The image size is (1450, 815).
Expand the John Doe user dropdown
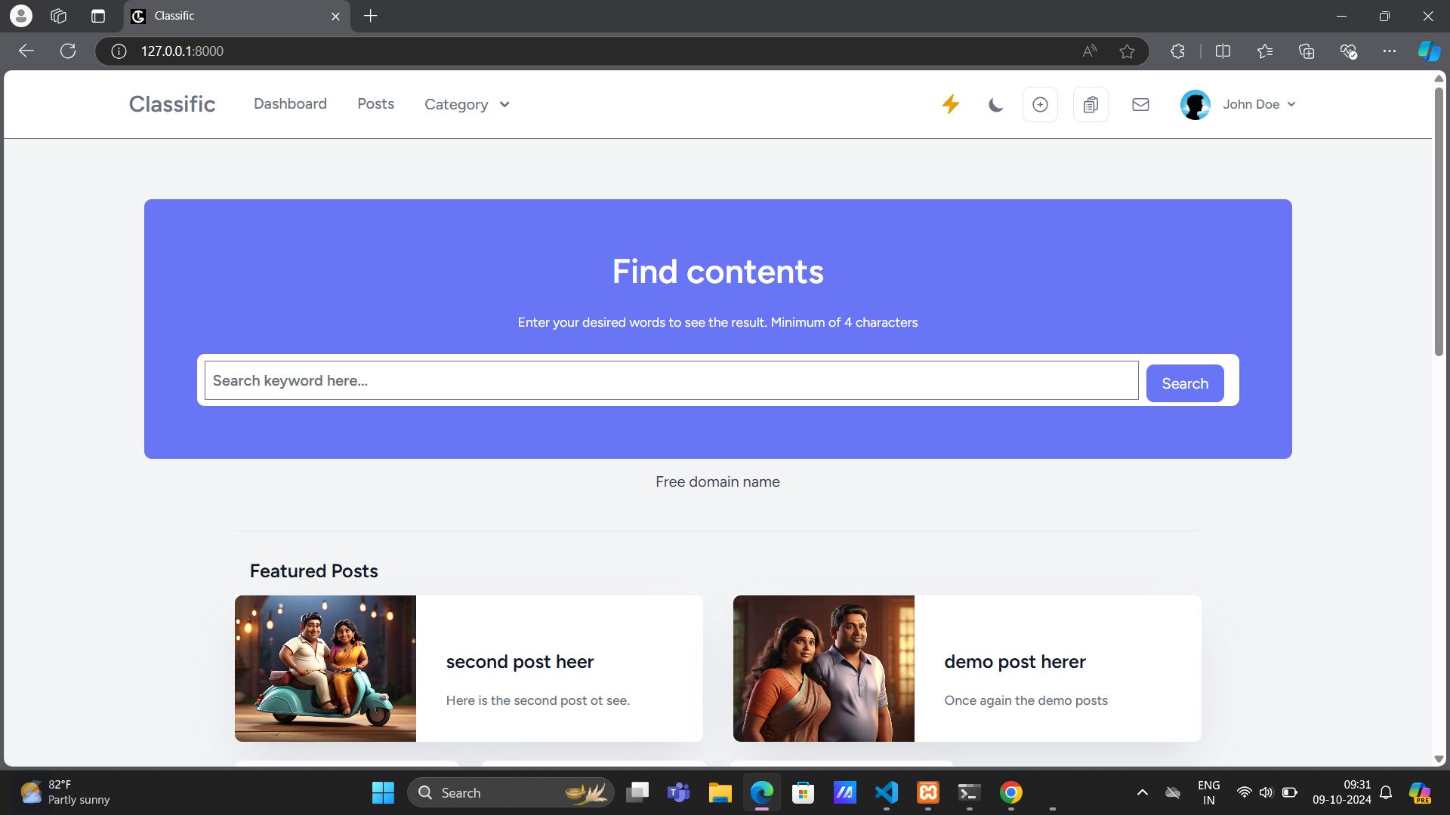tap(1259, 104)
